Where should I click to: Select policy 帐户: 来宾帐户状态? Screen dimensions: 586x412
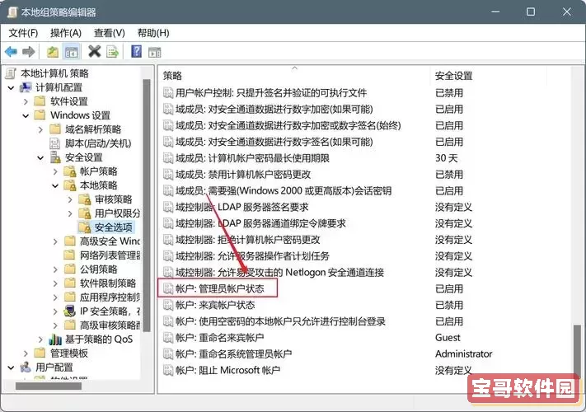click(x=215, y=305)
